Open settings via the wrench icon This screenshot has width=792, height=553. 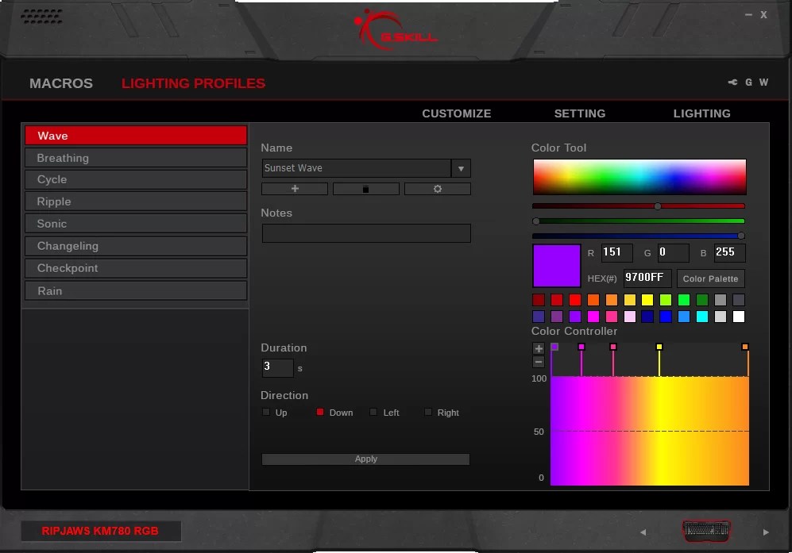click(732, 82)
